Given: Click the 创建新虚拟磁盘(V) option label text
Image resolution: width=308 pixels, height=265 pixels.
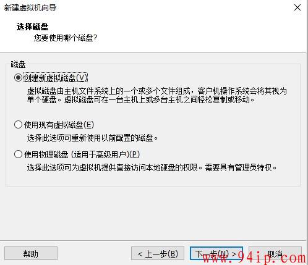Looking at the screenshot, I should click(56, 78).
